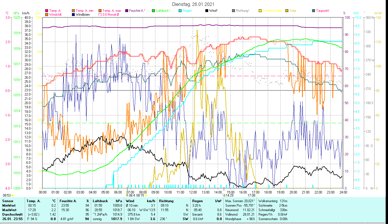Image resolution: width=388 pixels, height=224 pixels.
Task: Click the yellow Sonnenschein legend square
Action: [x=260, y=11]
